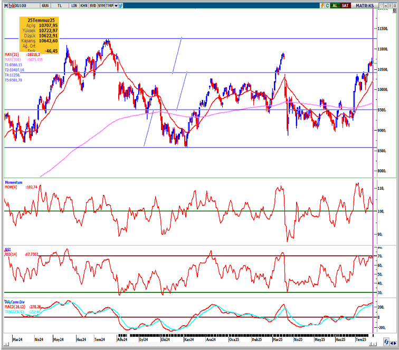The image size is (399, 350).
Task: Click the TRIGGER(9) indicator label
Action: (14, 312)
